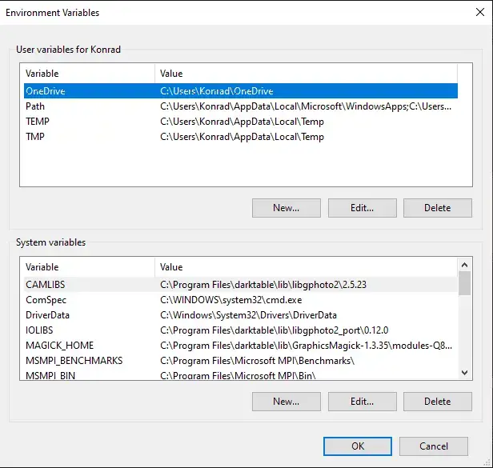493x468 pixels.
Task: Click Delete under User variables
Action: [x=437, y=208]
